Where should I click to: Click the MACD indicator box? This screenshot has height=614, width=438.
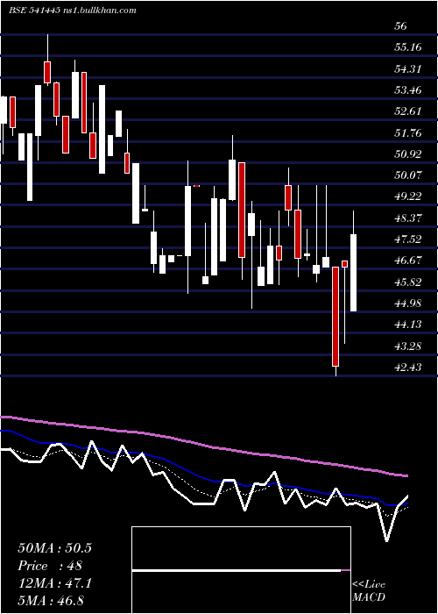pyautogui.click(x=241, y=570)
